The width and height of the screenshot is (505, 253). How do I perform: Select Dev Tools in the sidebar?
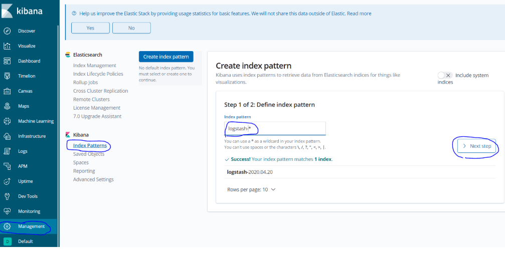(28, 196)
